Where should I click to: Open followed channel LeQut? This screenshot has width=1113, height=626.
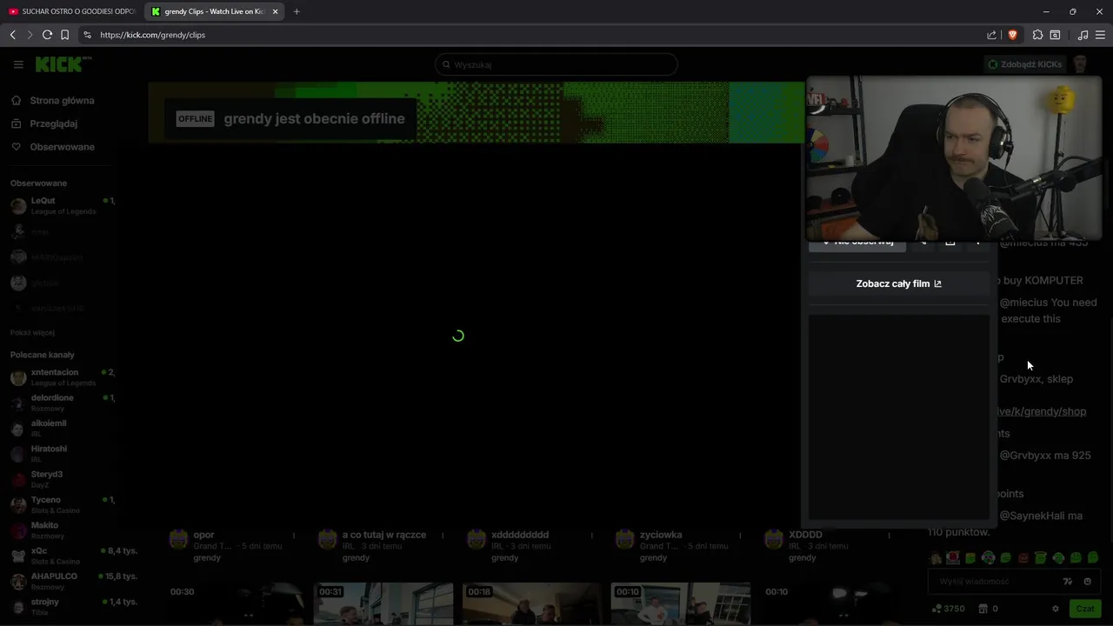[x=61, y=205]
